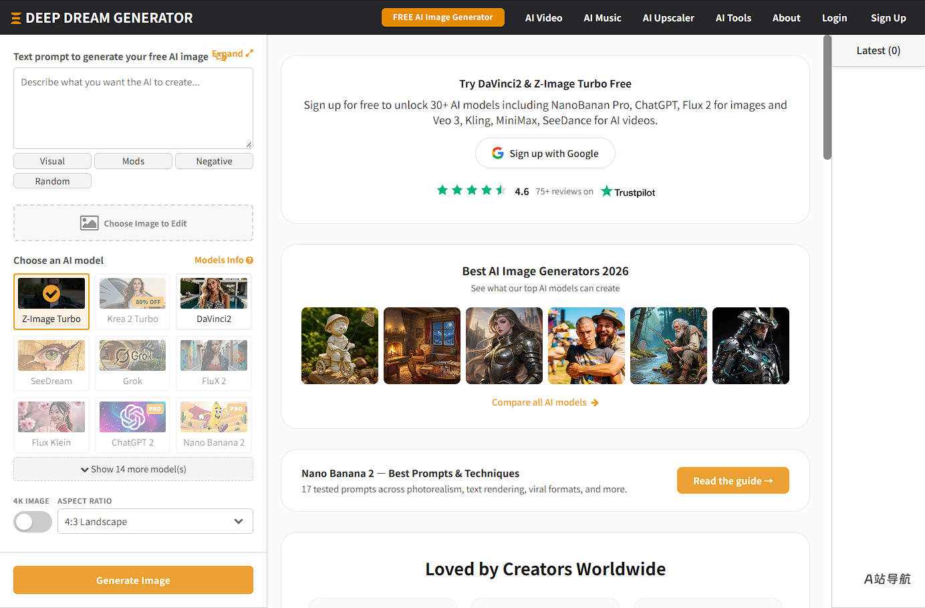
Task: Select the Z-Image Turbo checked model
Action: (51, 301)
